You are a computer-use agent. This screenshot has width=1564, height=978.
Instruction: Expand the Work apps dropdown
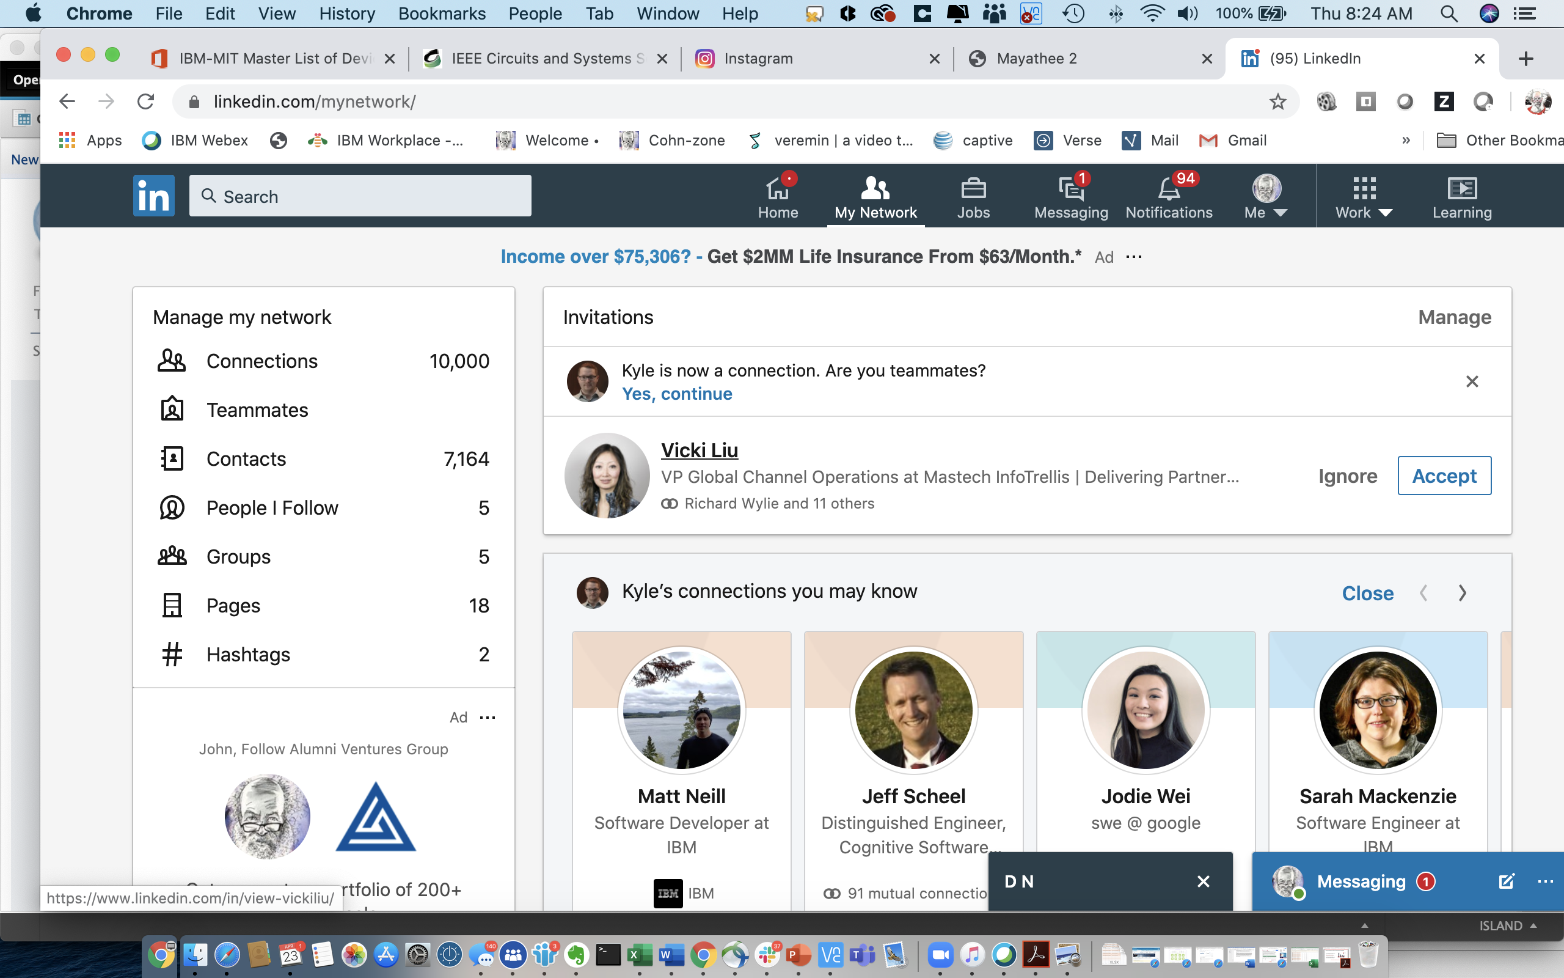click(x=1364, y=197)
